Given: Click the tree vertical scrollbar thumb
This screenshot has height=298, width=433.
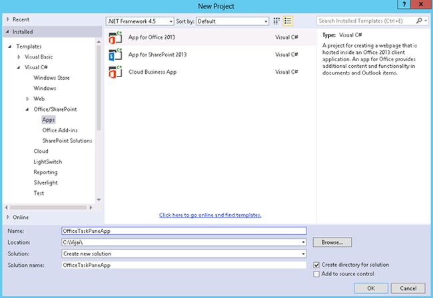Looking at the screenshot, I should pyautogui.click(x=99, y=88).
